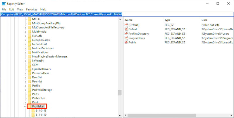Screen dimensions: 234x118
Task: Select the Multimedia folder icon
Action: (29, 32)
